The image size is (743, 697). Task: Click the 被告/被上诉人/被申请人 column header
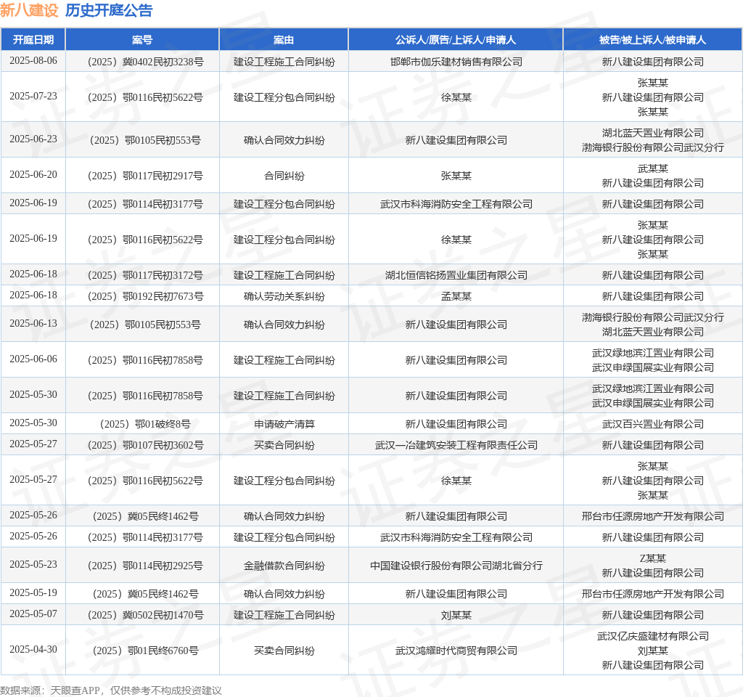coord(652,40)
